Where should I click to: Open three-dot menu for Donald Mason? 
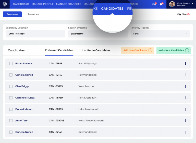pos(186,109)
